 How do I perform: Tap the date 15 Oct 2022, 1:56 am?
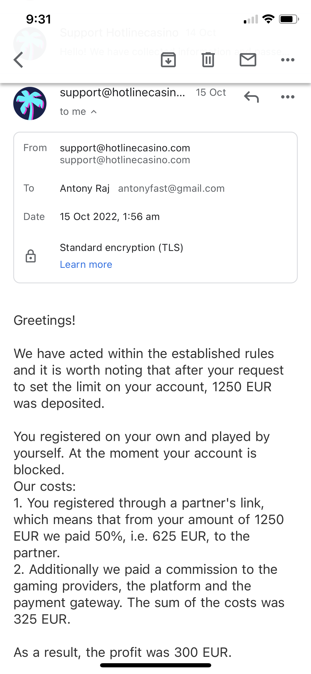pyautogui.click(x=110, y=217)
